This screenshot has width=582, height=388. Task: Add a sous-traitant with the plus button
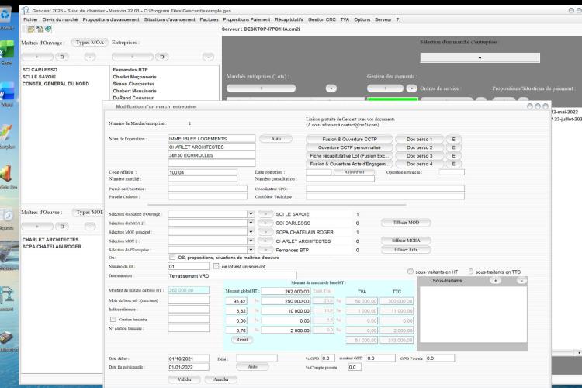(496, 281)
